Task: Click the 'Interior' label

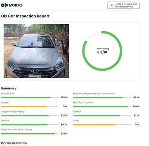Action: point(77,112)
